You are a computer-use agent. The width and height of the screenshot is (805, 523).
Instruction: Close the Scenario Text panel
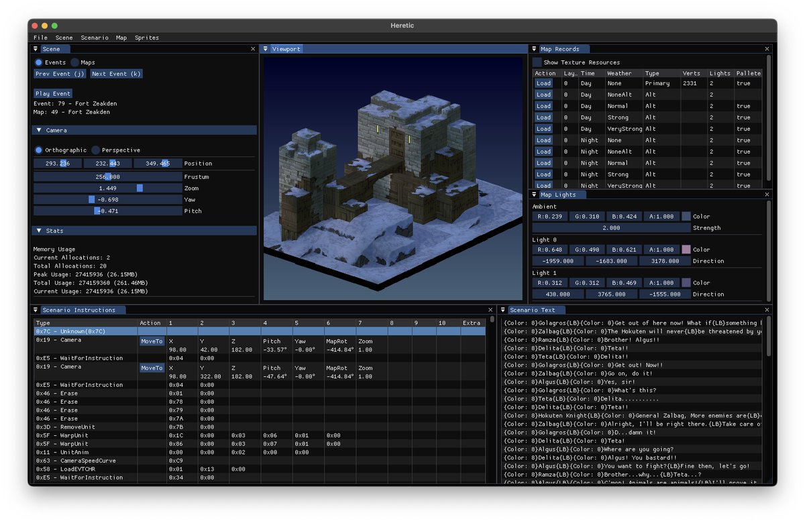[767, 310]
